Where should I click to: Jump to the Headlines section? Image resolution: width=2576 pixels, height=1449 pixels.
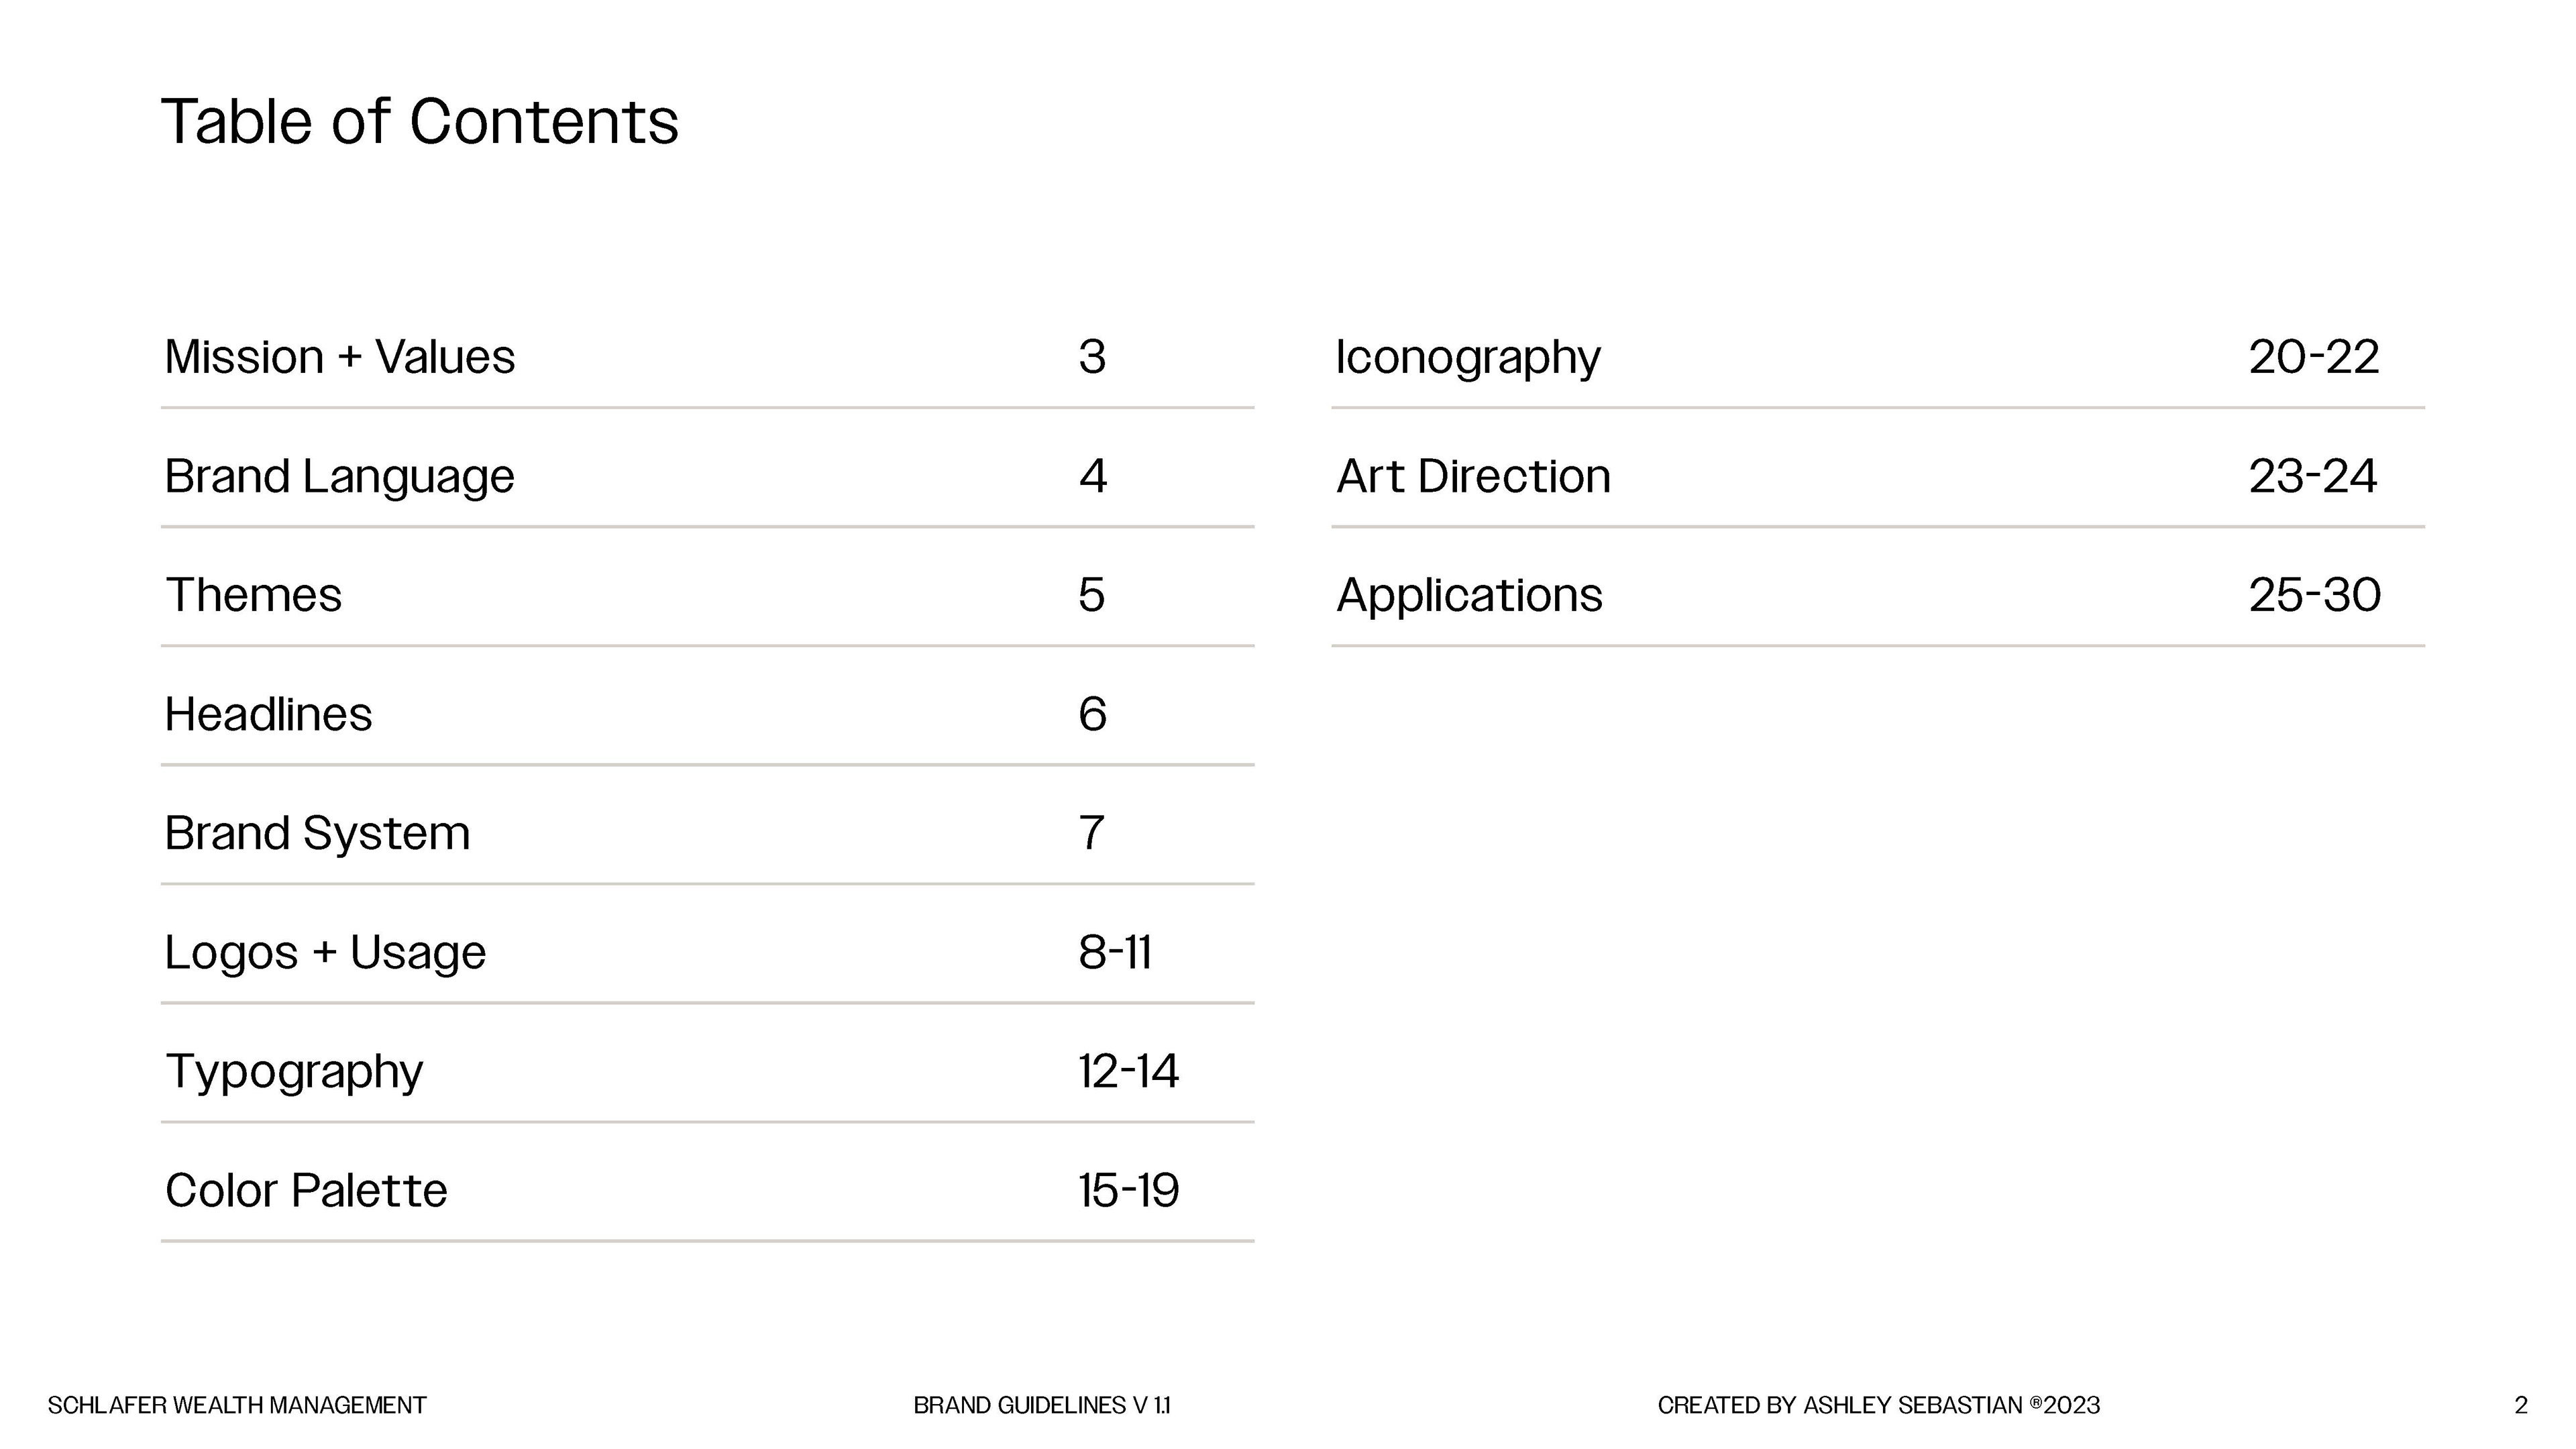(268, 714)
